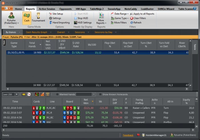Click the hands list horizontal scrollbar
Screen dimensions: 200x140
(x=98, y=130)
